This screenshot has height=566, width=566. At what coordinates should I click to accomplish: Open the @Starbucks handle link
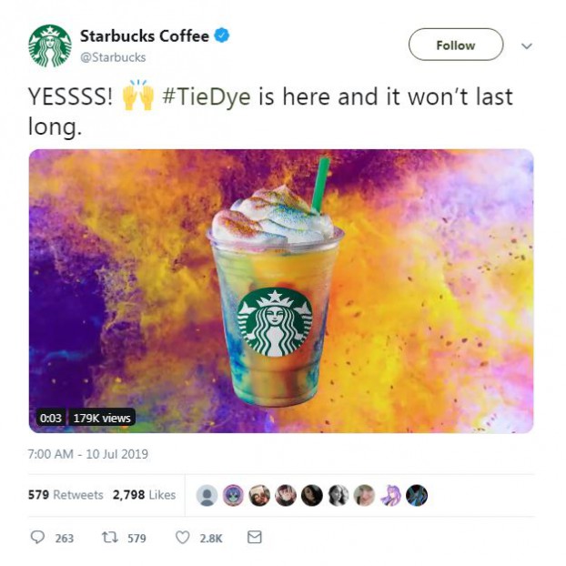(113, 57)
